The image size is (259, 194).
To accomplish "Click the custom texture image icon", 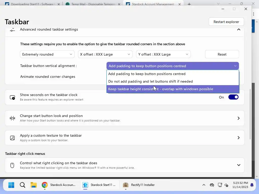I will 12,138.
